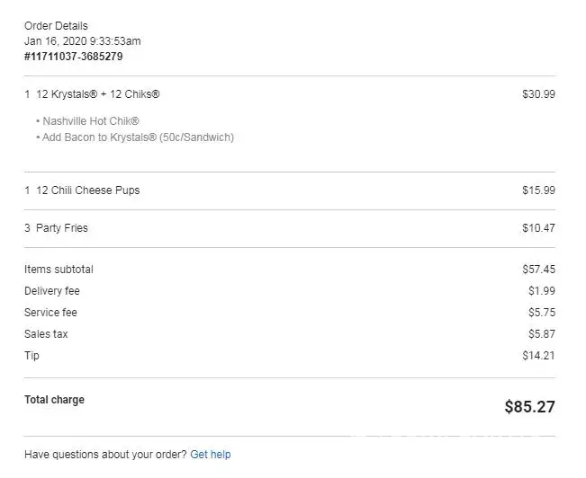Viewport: 586px width, 478px height.
Task: Click the $10.47 Party Fries price
Action: pyautogui.click(x=538, y=228)
